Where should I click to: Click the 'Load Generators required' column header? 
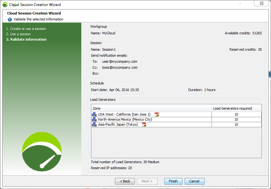click(x=236, y=108)
